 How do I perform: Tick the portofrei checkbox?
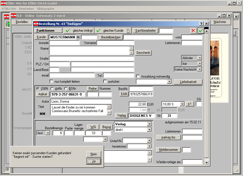pyautogui.click(x=105, y=81)
